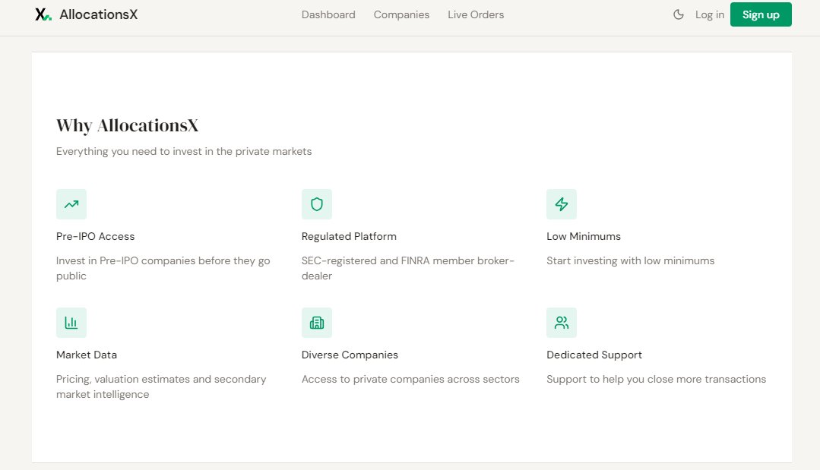Open the Dashboard nav item
The height and width of the screenshot is (470, 820).
coord(328,14)
